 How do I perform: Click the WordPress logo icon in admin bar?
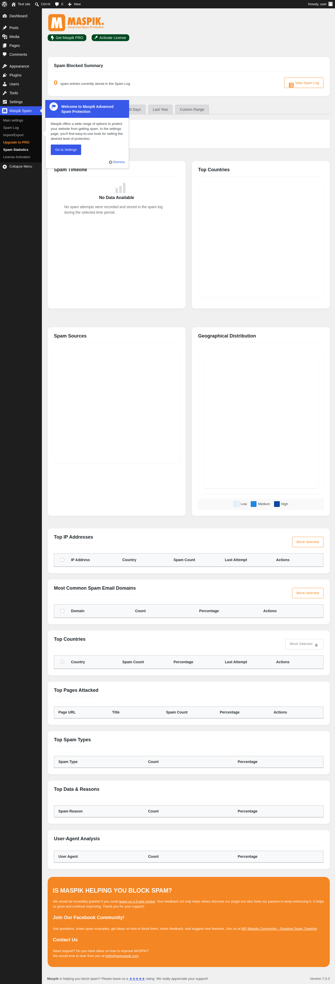coord(5,4)
